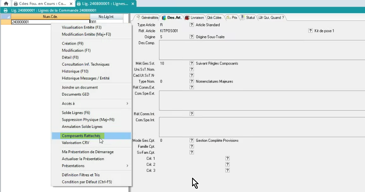Screen dimensions: 365x192
Task: Open lookup icon for Crit. 1
Action: point(228,158)
